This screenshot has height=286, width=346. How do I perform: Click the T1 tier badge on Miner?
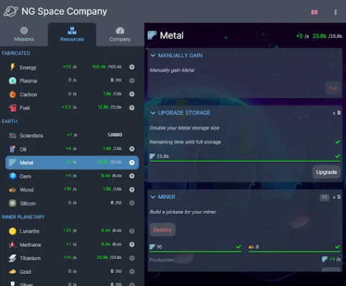(325, 197)
